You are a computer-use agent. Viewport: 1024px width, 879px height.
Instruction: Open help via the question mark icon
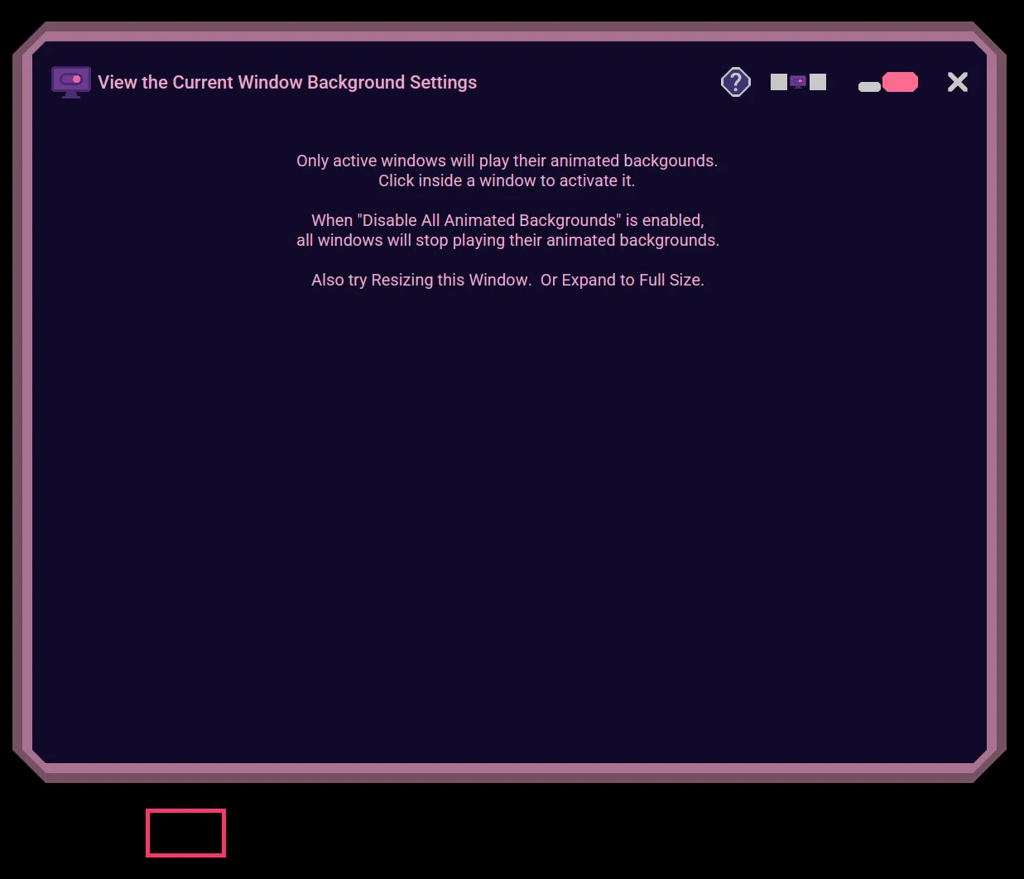(735, 82)
